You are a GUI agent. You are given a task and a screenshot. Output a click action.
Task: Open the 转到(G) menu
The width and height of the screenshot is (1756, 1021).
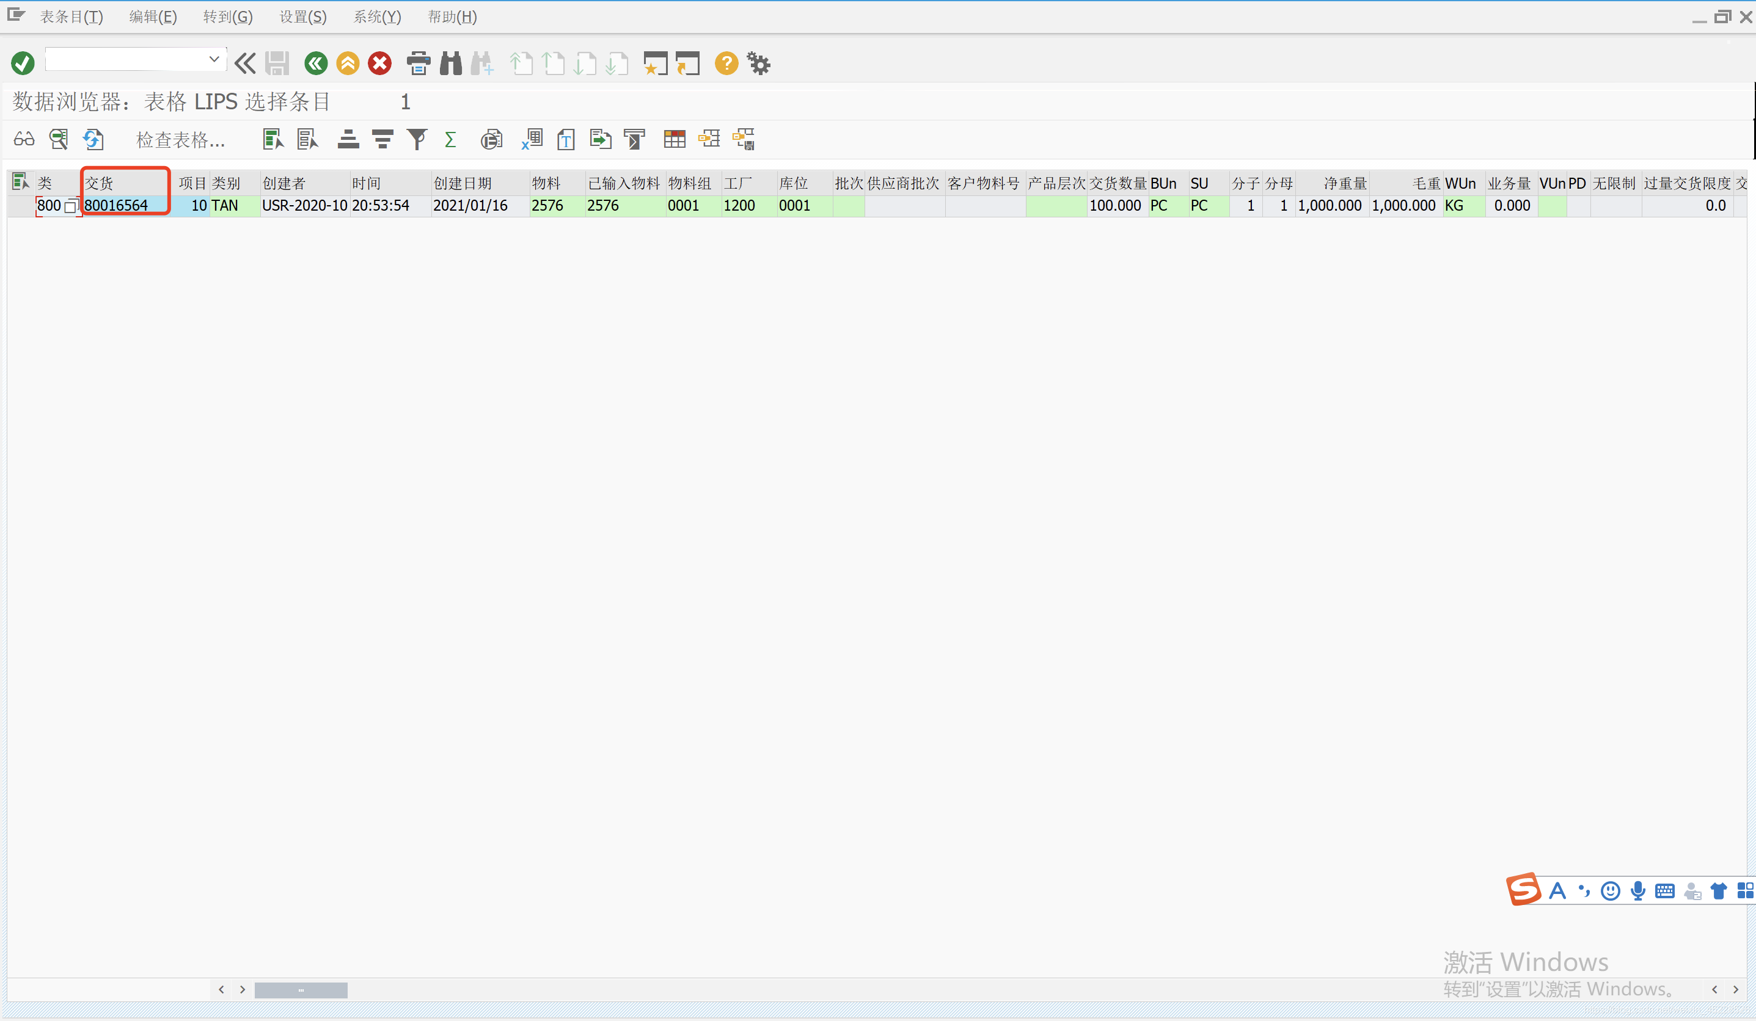coord(228,16)
